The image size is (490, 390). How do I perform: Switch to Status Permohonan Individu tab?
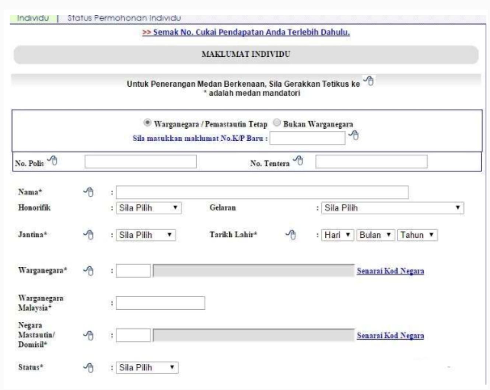click(124, 18)
